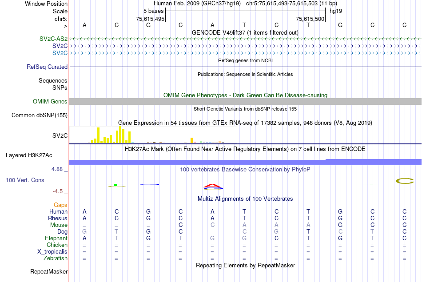Open Short Genetic Variants from dbSNP title
Image resolution: width=422 pixels, height=282 pixels.
[x=245, y=109]
